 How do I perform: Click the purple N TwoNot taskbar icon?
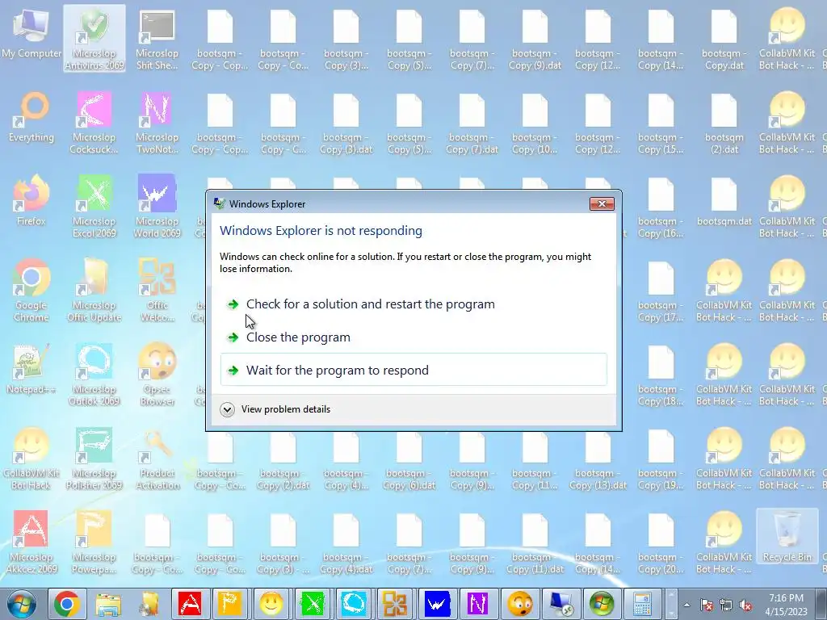477,604
